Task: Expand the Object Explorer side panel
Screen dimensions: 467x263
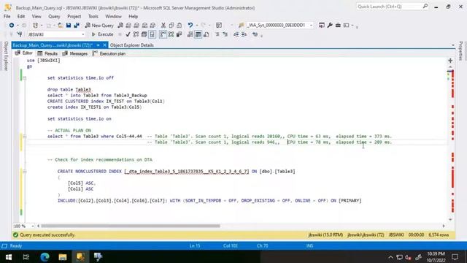Action: point(6,56)
